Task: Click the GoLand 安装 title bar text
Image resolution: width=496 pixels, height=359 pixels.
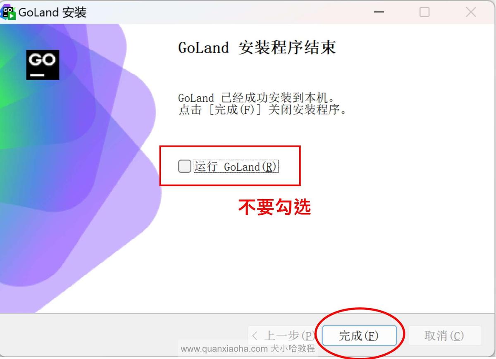Action: (52, 12)
